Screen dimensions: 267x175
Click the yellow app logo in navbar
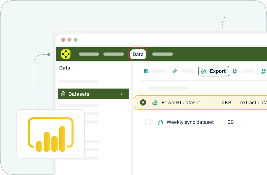[x=66, y=54]
